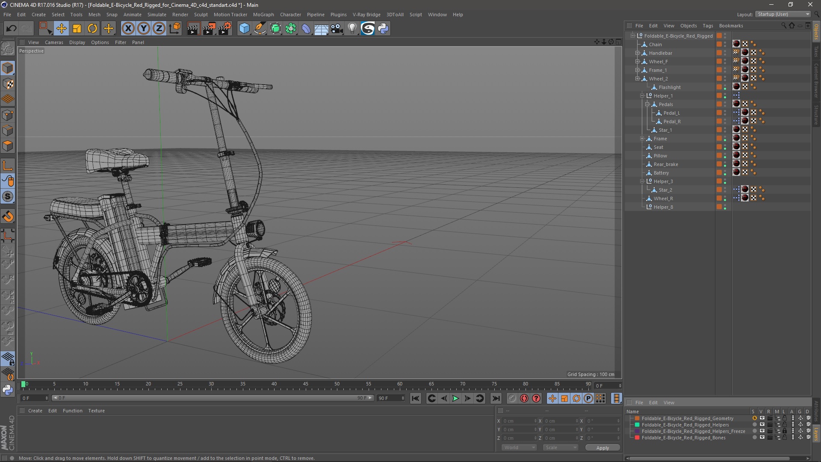Toggle the Geometry layer visibility in the Layers panel

click(762, 418)
